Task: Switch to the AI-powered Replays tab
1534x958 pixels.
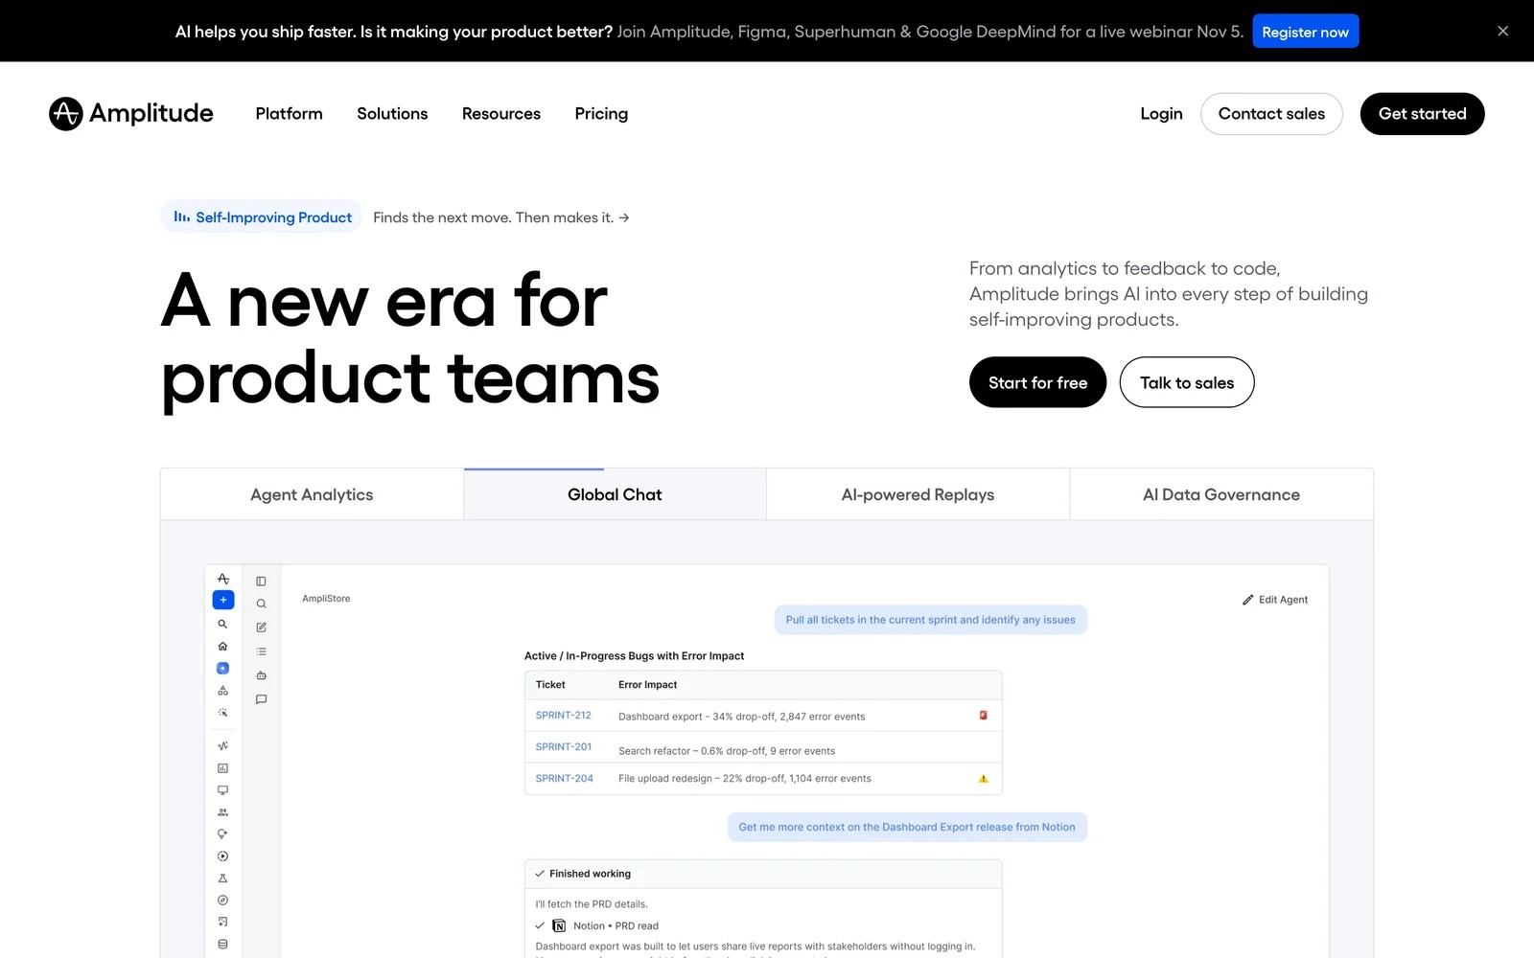Action: pyautogui.click(x=918, y=494)
